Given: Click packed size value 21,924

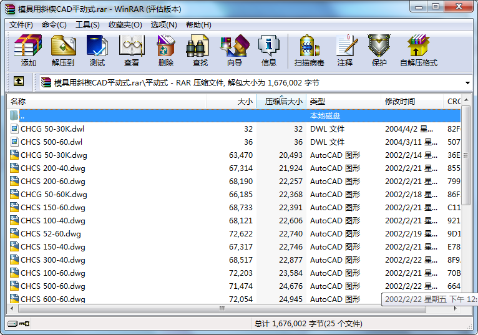Looking at the screenshot, I should pos(291,168).
